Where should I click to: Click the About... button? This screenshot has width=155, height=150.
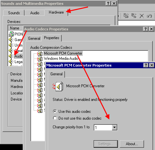pos(132,144)
